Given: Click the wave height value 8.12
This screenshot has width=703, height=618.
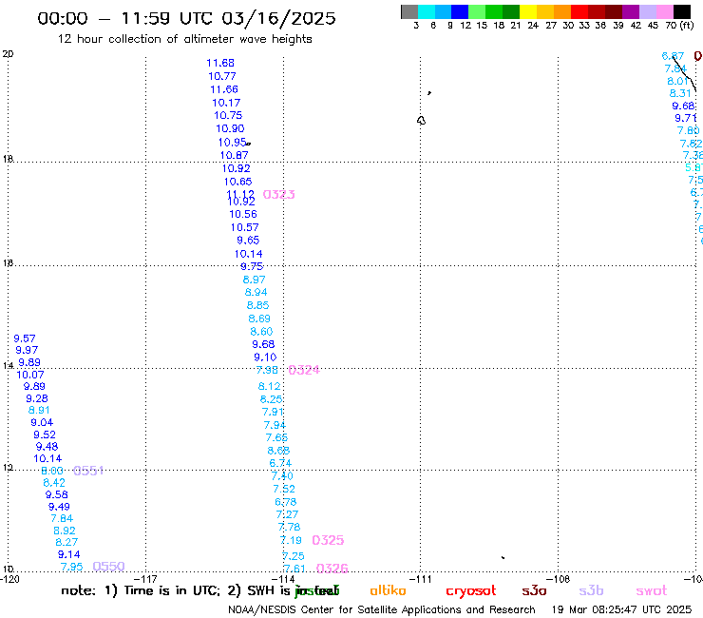Looking at the screenshot, I should pyautogui.click(x=270, y=386).
